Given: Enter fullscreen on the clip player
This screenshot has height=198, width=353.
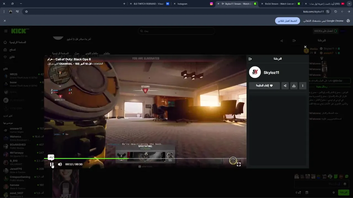Looking at the screenshot, I should [239, 164].
